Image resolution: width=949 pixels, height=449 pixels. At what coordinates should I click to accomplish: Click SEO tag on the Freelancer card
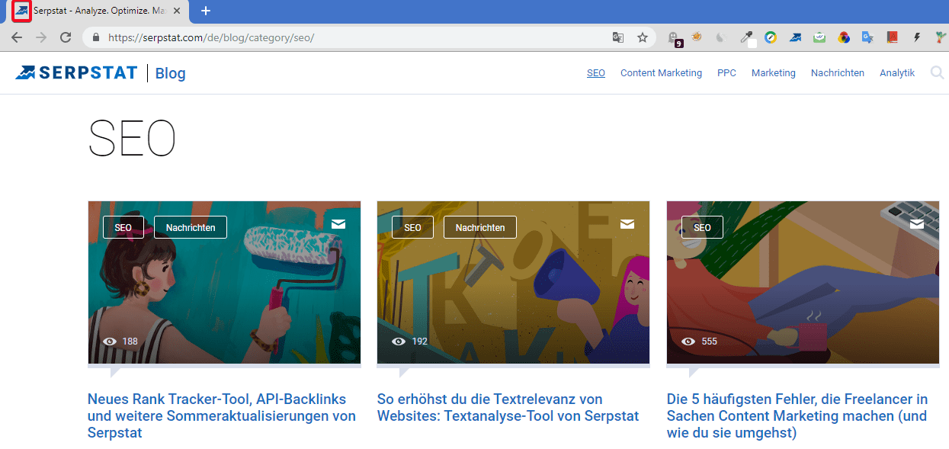(x=702, y=227)
